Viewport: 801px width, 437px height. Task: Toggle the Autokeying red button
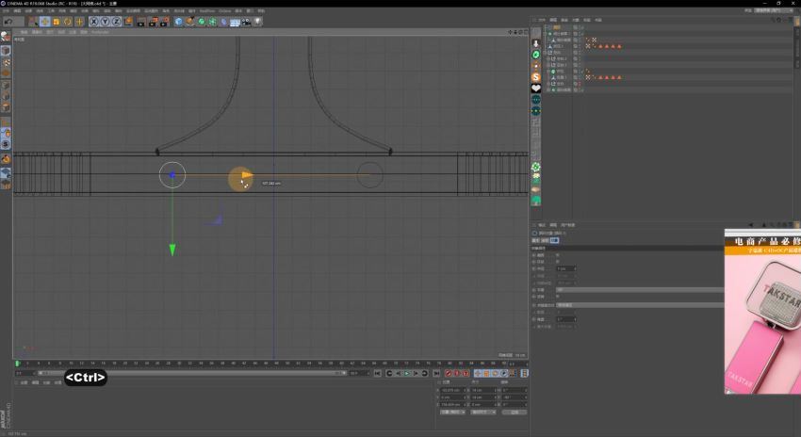click(x=457, y=373)
